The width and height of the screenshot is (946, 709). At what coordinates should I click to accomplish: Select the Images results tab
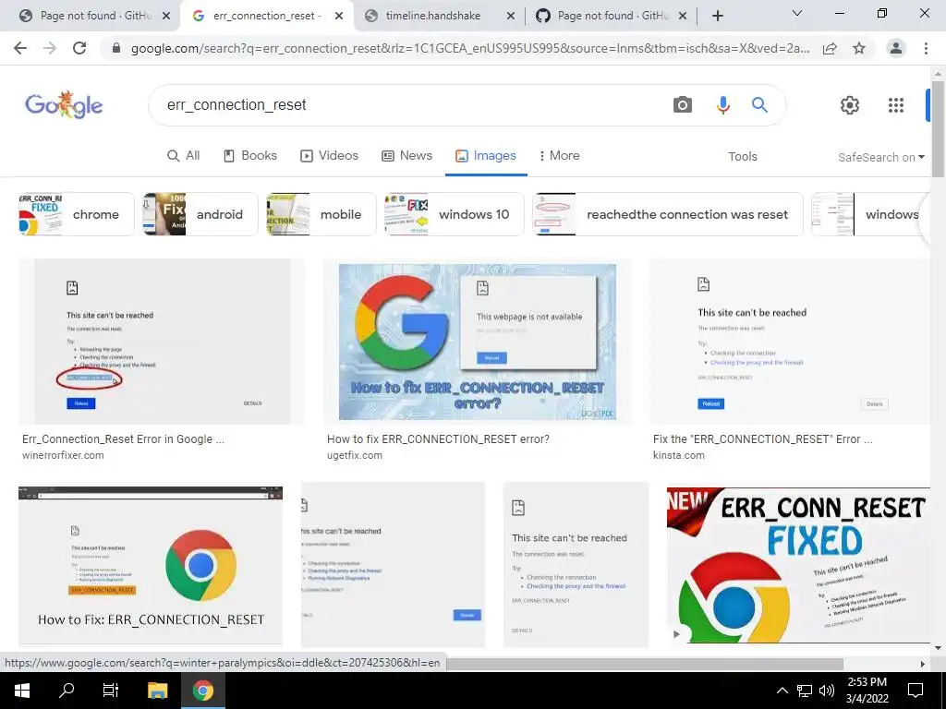pyautogui.click(x=486, y=155)
